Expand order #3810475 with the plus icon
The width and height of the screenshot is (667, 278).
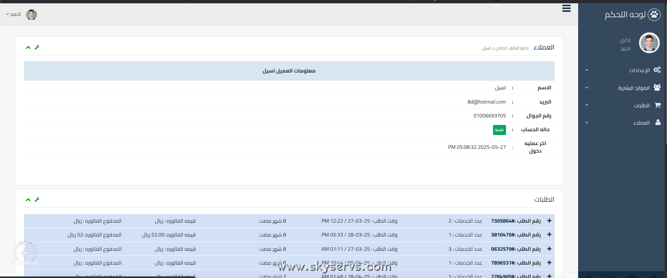(x=549, y=235)
